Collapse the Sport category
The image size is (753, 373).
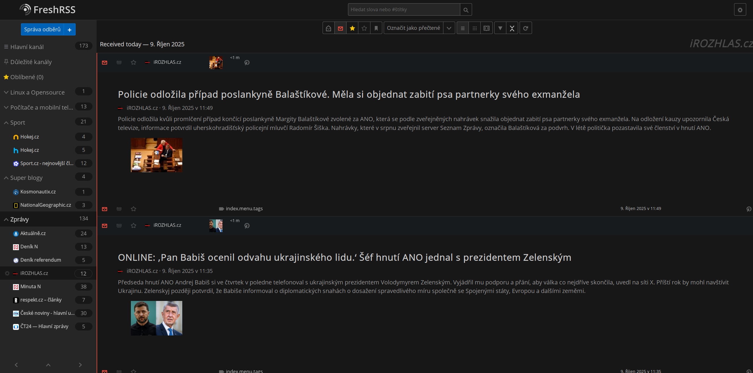point(6,123)
